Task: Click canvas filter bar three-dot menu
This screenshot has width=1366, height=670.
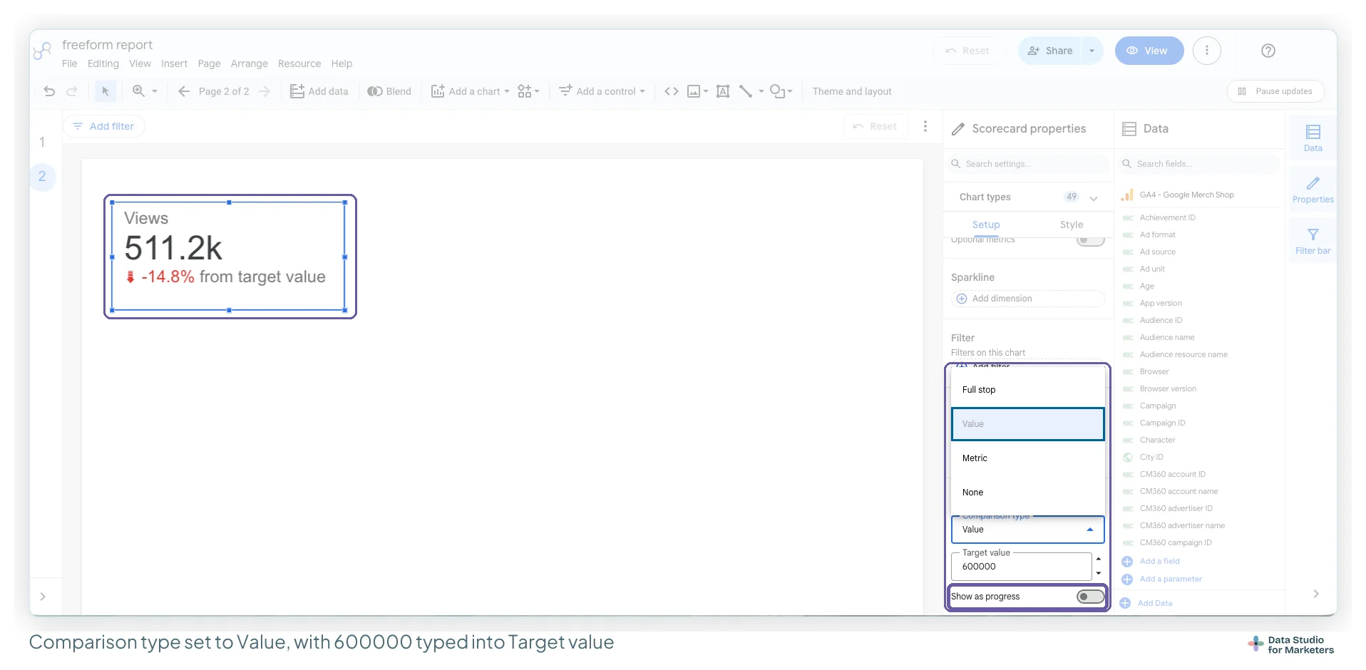Action: click(925, 126)
